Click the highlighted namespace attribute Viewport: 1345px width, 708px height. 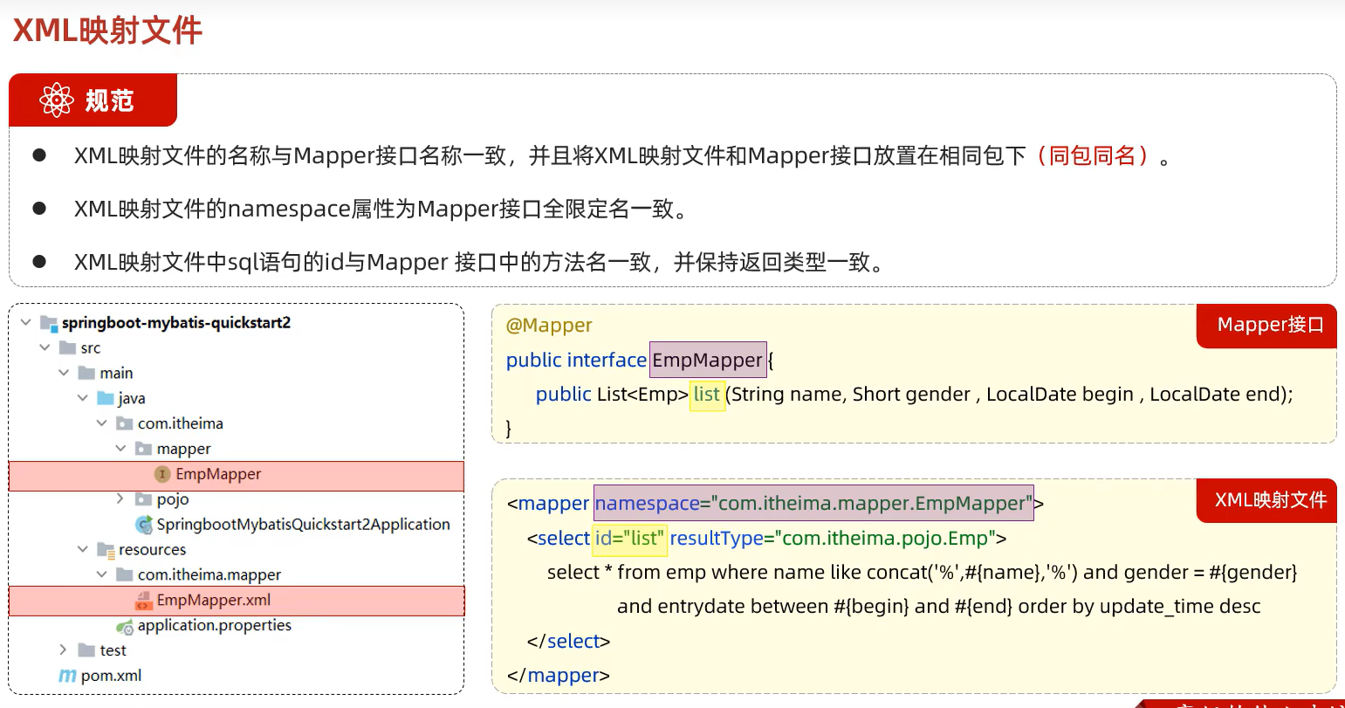[x=813, y=504]
